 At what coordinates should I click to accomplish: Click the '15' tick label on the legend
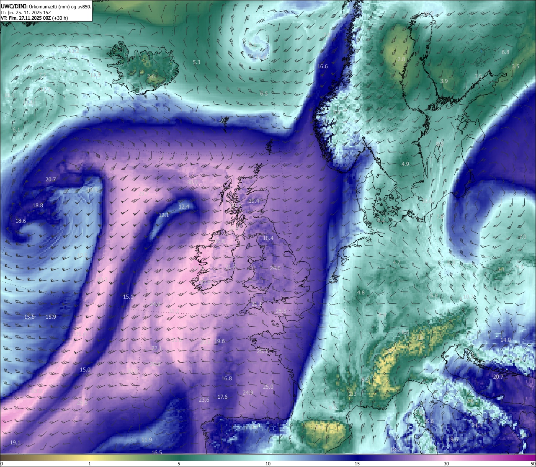click(x=357, y=464)
